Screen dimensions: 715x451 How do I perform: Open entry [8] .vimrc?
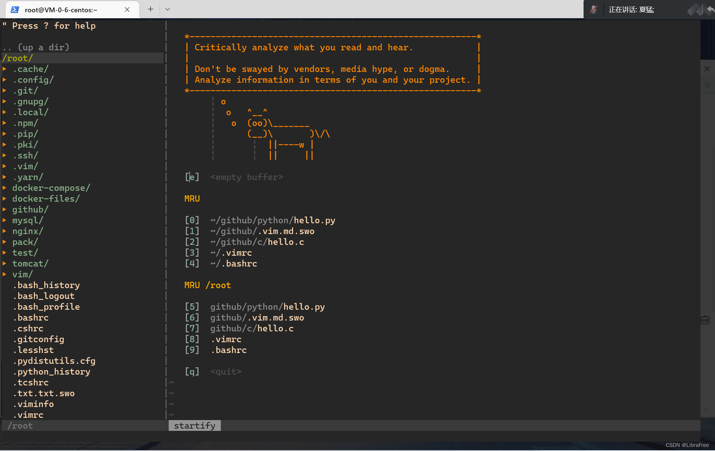click(213, 339)
